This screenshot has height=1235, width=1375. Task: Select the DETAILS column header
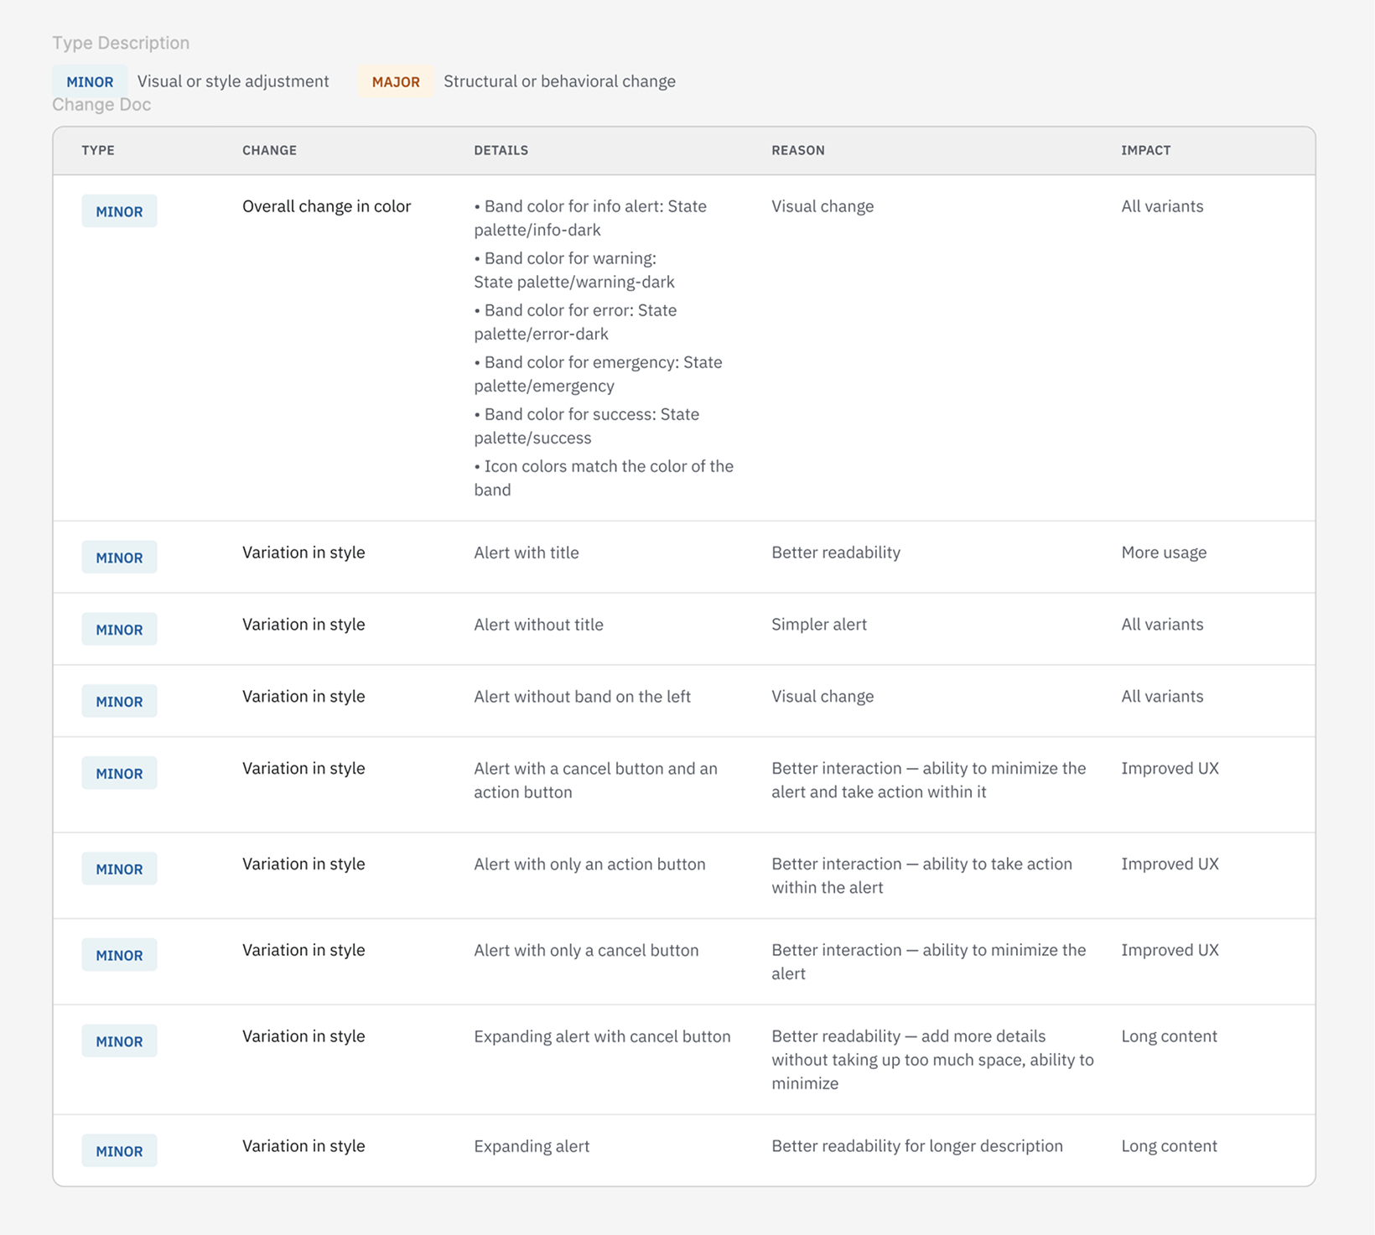pos(501,150)
